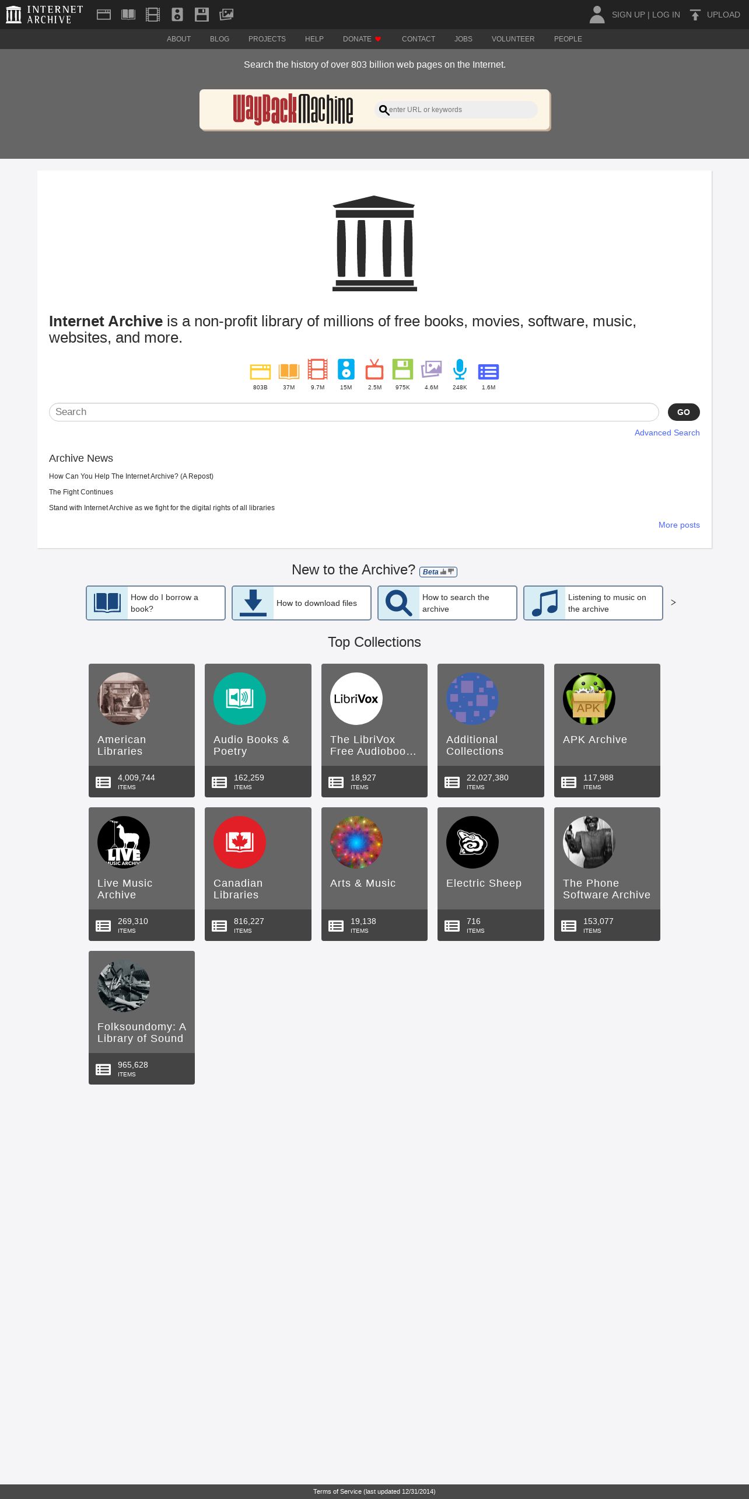This screenshot has height=1499, width=749.
Task: Open More posts link
Action: (679, 525)
